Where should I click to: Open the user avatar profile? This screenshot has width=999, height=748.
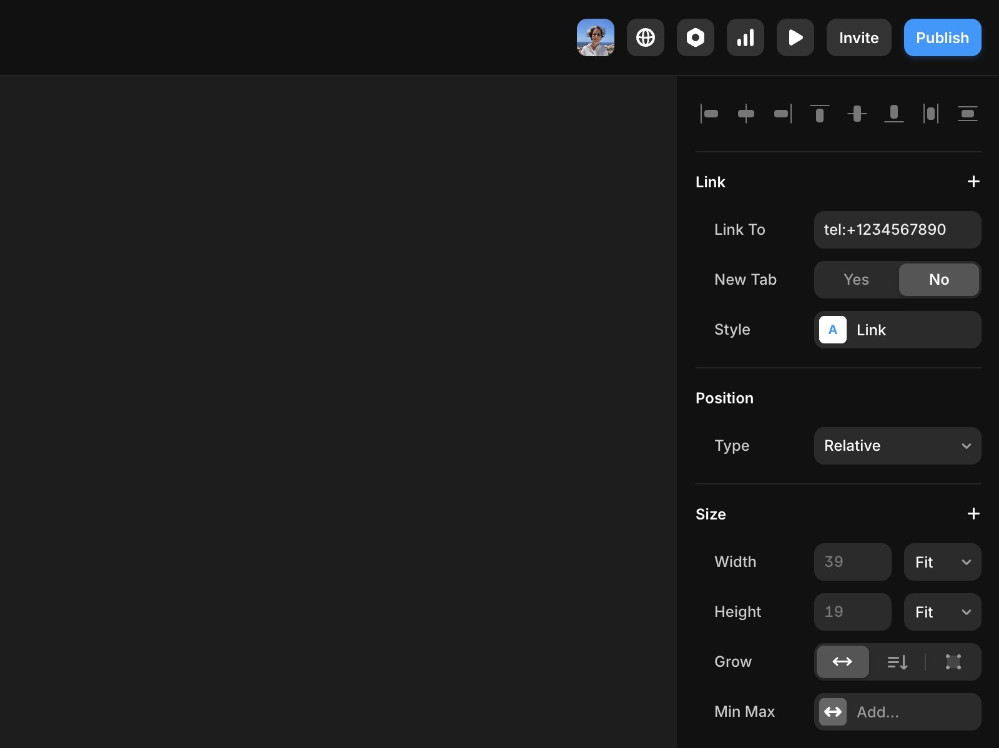[x=595, y=37]
